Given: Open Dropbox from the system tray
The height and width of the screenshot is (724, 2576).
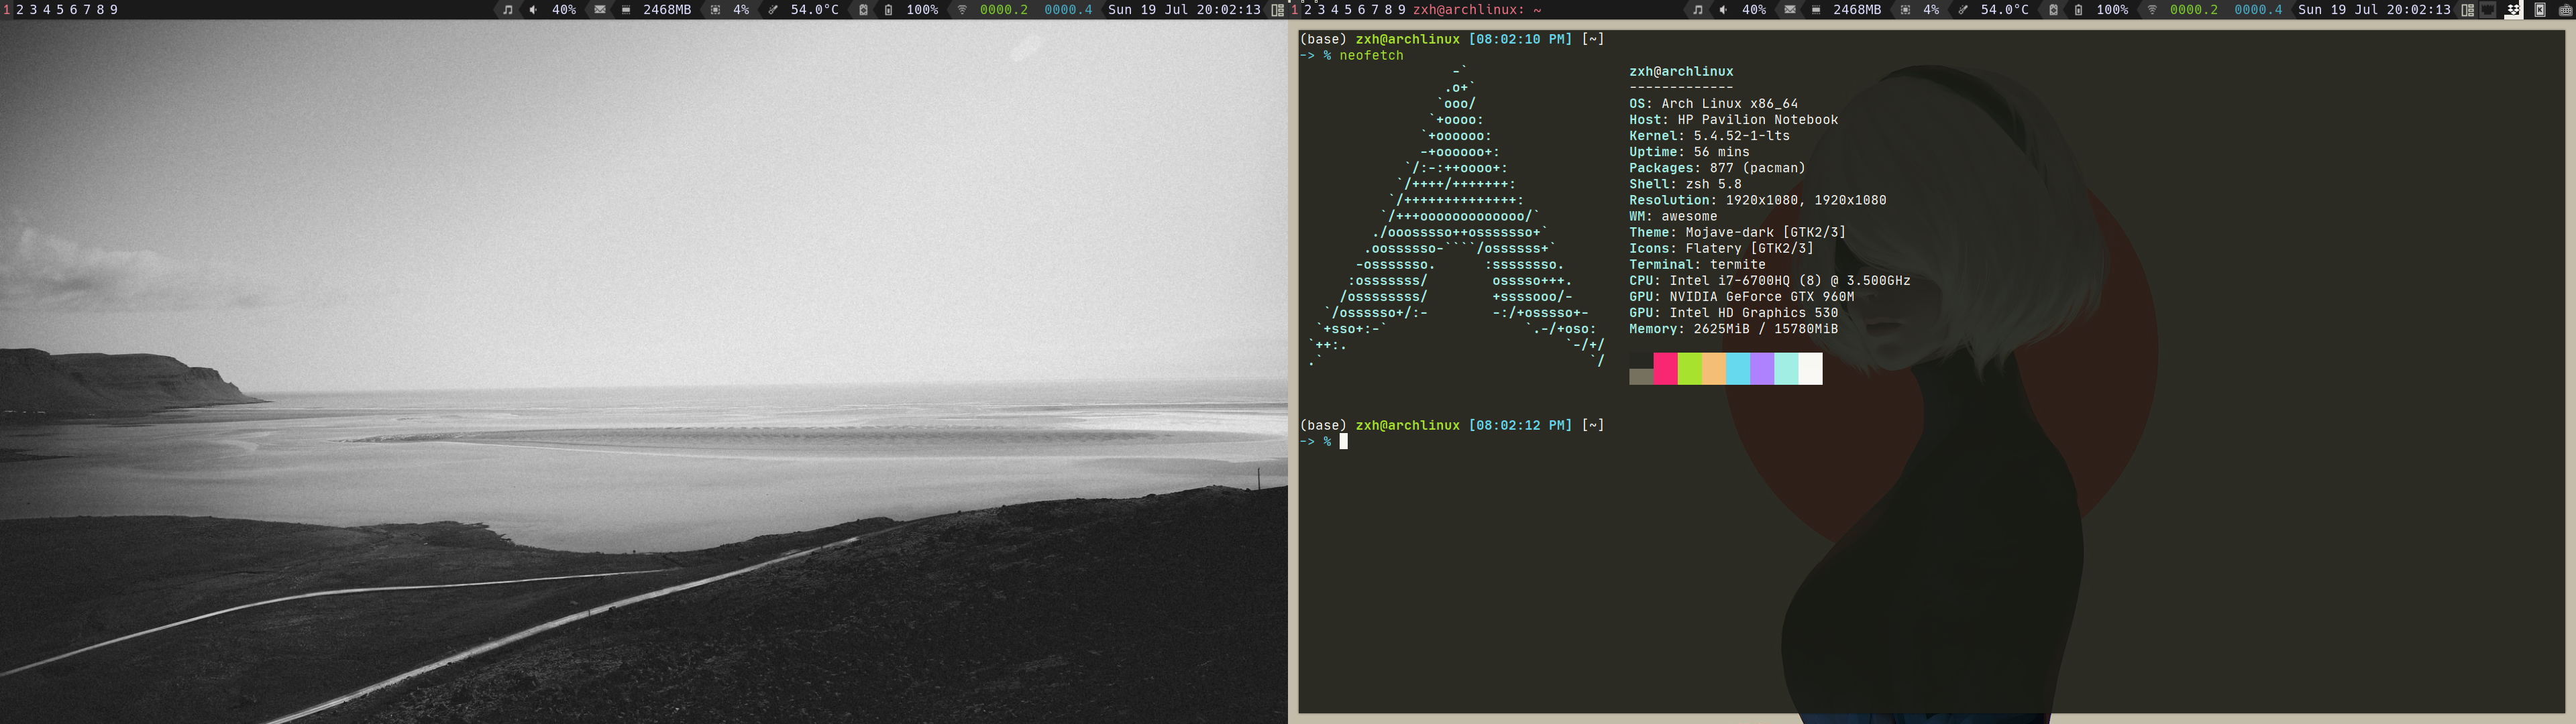Looking at the screenshot, I should point(2513,10).
